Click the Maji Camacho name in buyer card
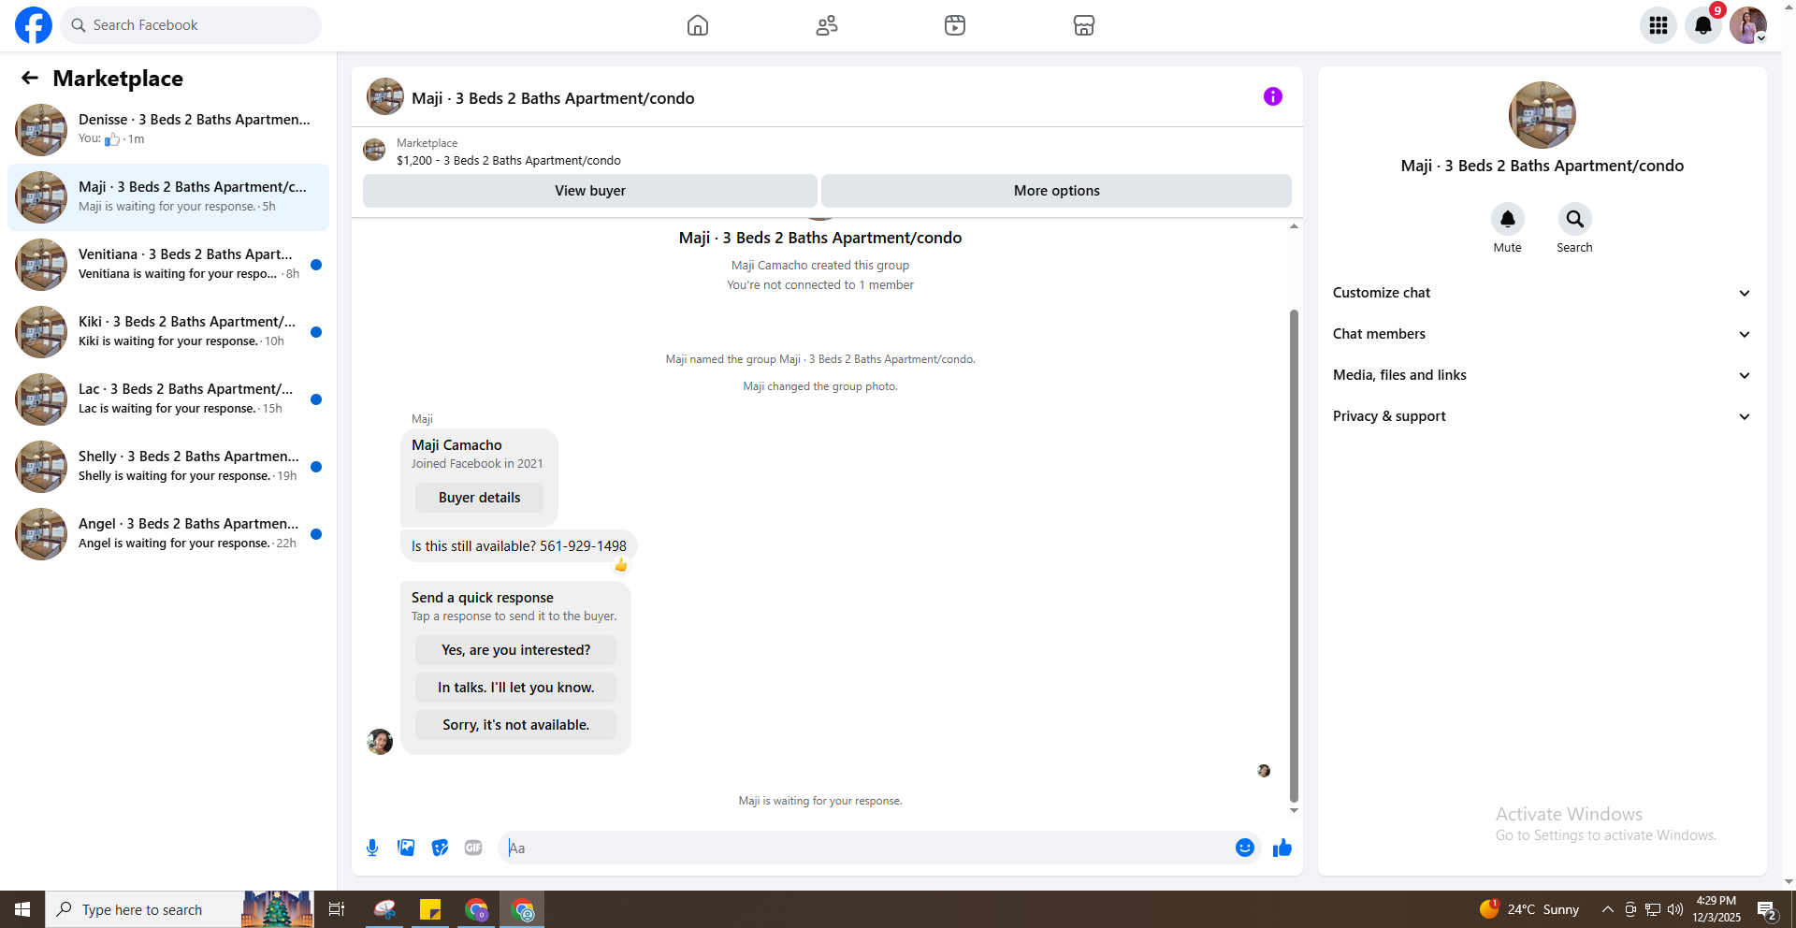The height and width of the screenshot is (928, 1796). (456, 445)
